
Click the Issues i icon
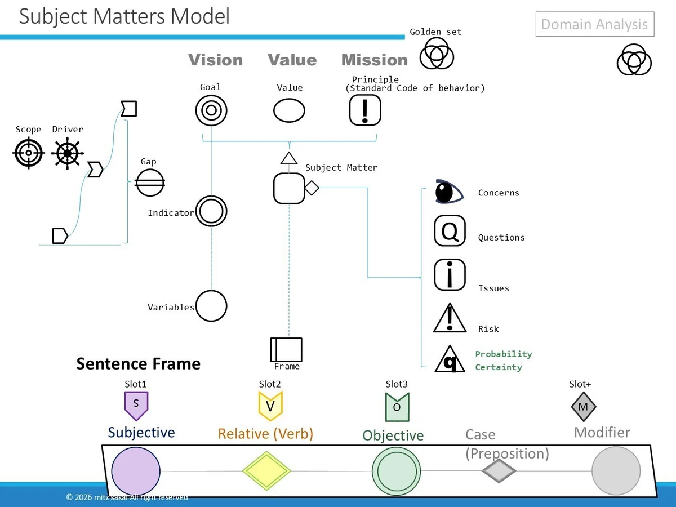[450, 275]
